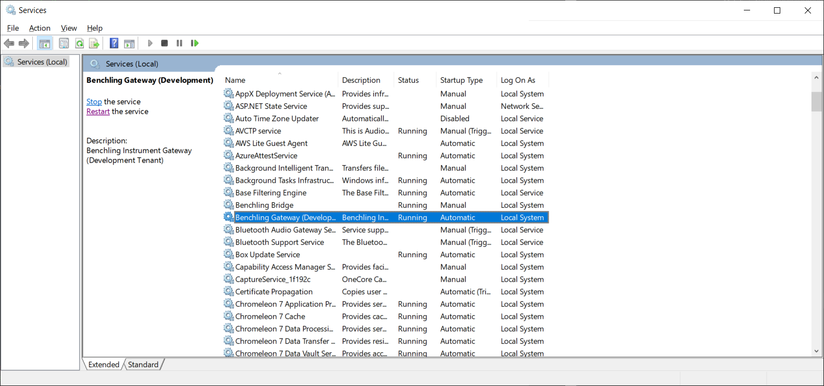Viewport: 824px width, 386px height.
Task: Click the Restart the service link
Action: 98,111
